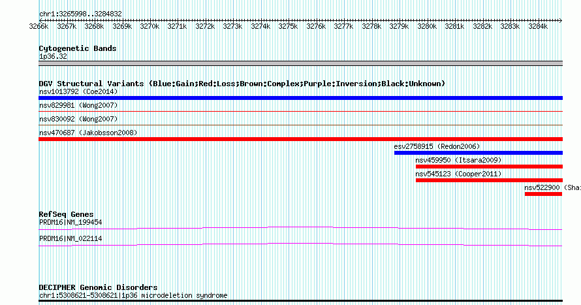This screenshot has width=581, height=305.
Task: Open the nsv830092 (Wong2007) variant label
Action: click(78, 119)
